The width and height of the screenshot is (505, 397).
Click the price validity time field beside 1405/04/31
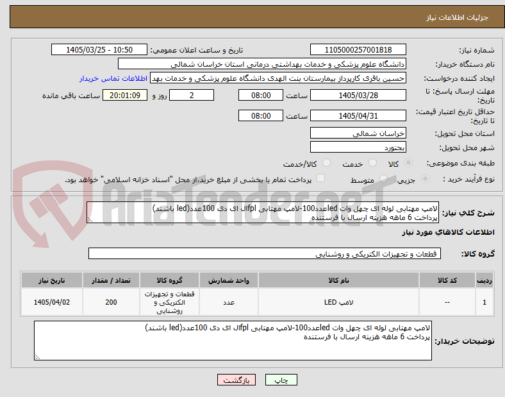(x=261, y=115)
